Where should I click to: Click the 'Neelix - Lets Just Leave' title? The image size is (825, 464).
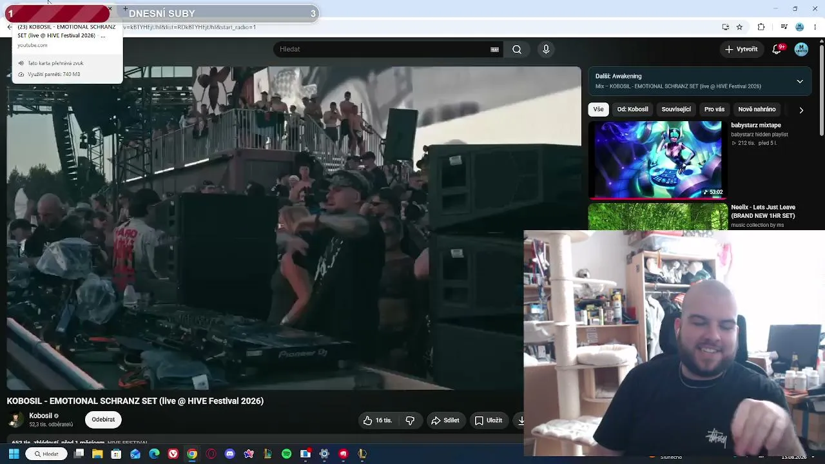pyautogui.click(x=763, y=211)
